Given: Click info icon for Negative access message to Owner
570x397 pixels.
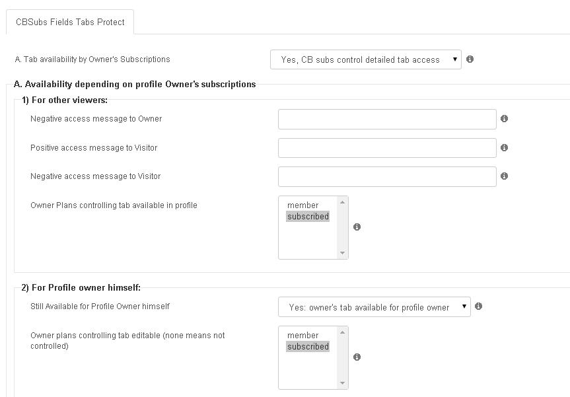Looking at the screenshot, I should pyautogui.click(x=504, y=118).
